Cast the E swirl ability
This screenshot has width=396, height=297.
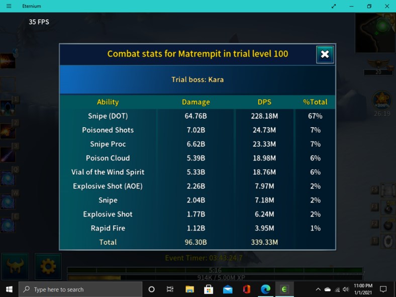pyautogui.click(x=8, y=225)
